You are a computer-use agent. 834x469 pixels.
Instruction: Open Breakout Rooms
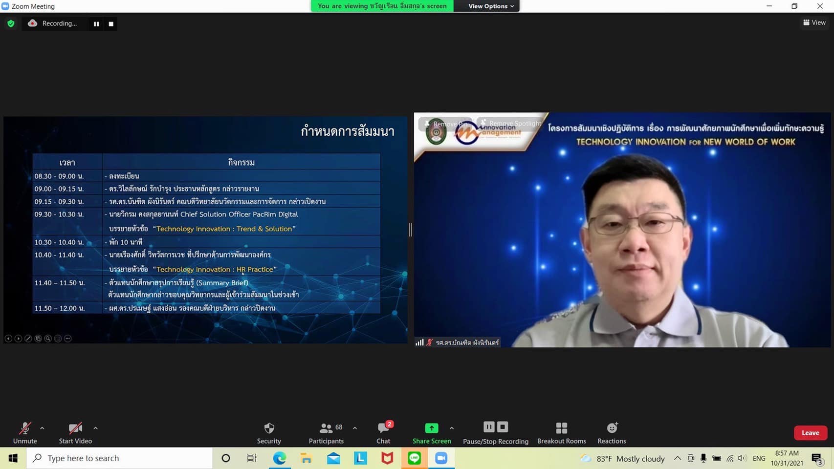(561, 432)
